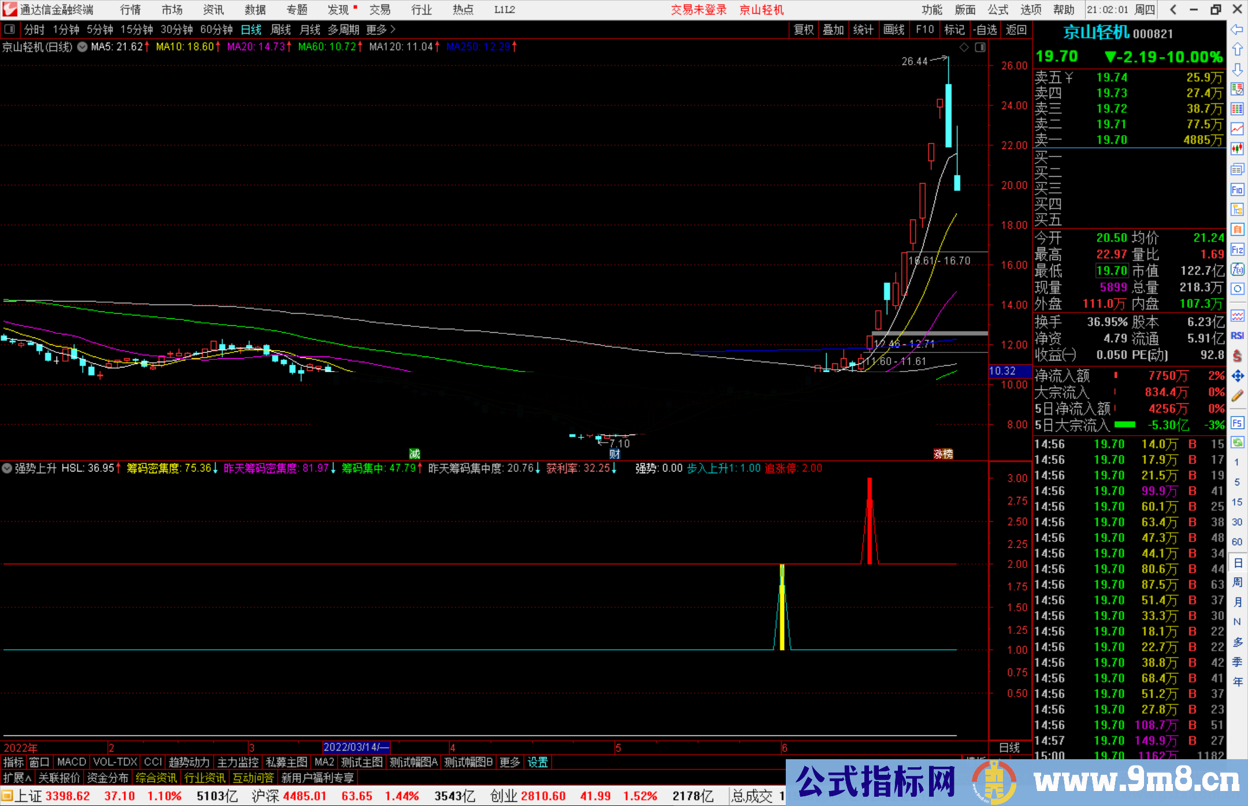Screen dimensions: 1248x806
Task: Expand 更多 periods chevron in timeframe bar
Action: click(393, 29)
